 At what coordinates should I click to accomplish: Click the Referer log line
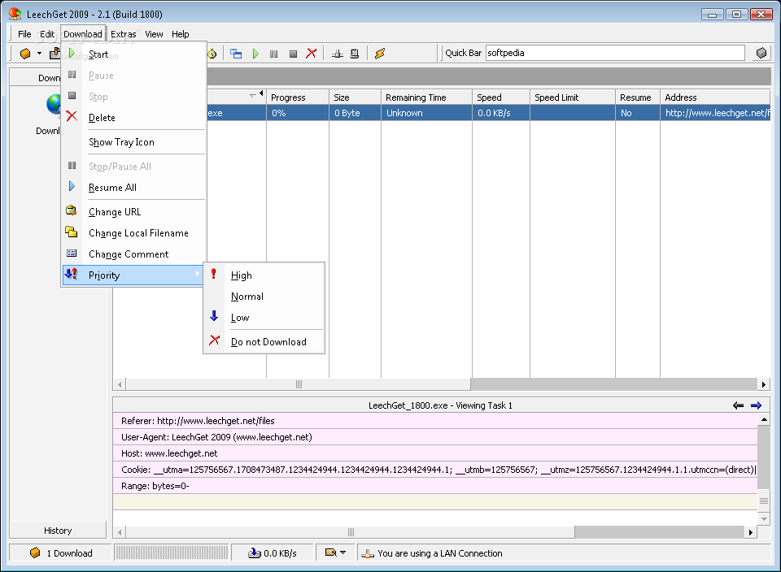point(434,421)
